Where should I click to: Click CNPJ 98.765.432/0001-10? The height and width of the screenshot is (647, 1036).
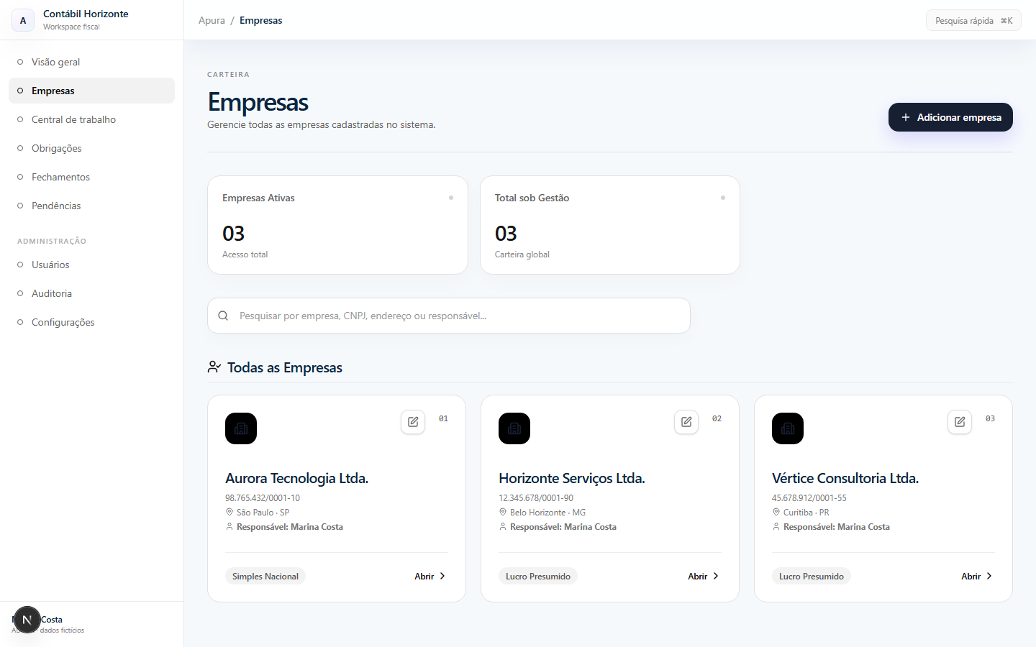tap(263, 497)
